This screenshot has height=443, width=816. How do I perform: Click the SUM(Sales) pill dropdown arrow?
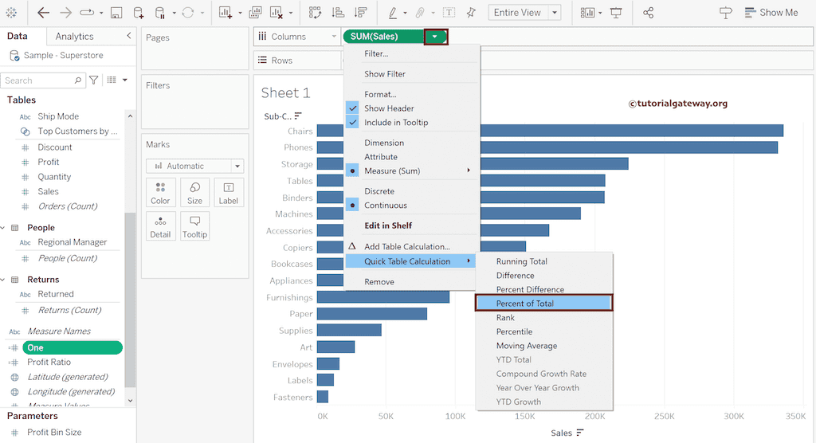[x=435, y=37]
